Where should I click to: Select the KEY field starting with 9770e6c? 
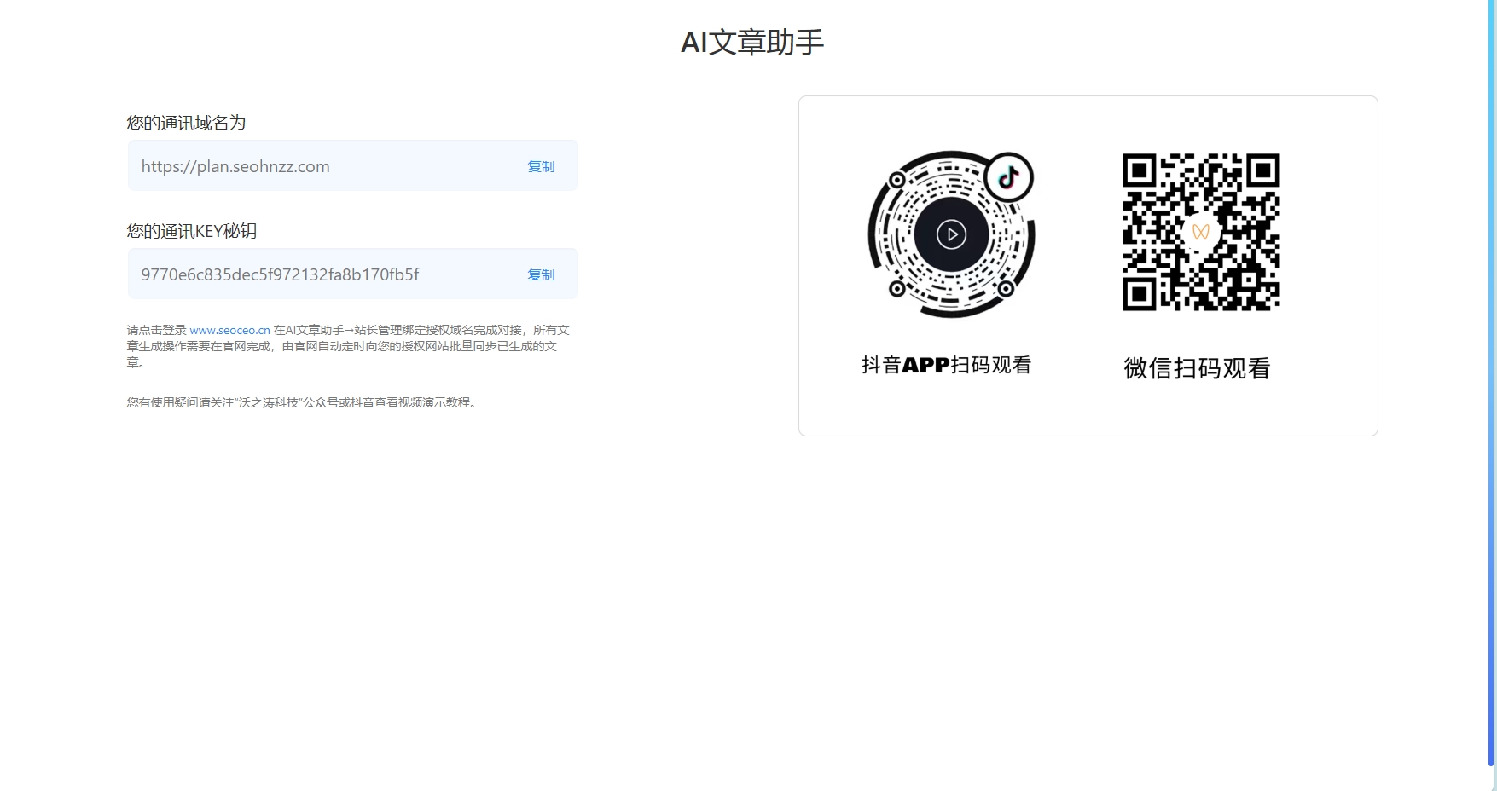click(280, 274)
